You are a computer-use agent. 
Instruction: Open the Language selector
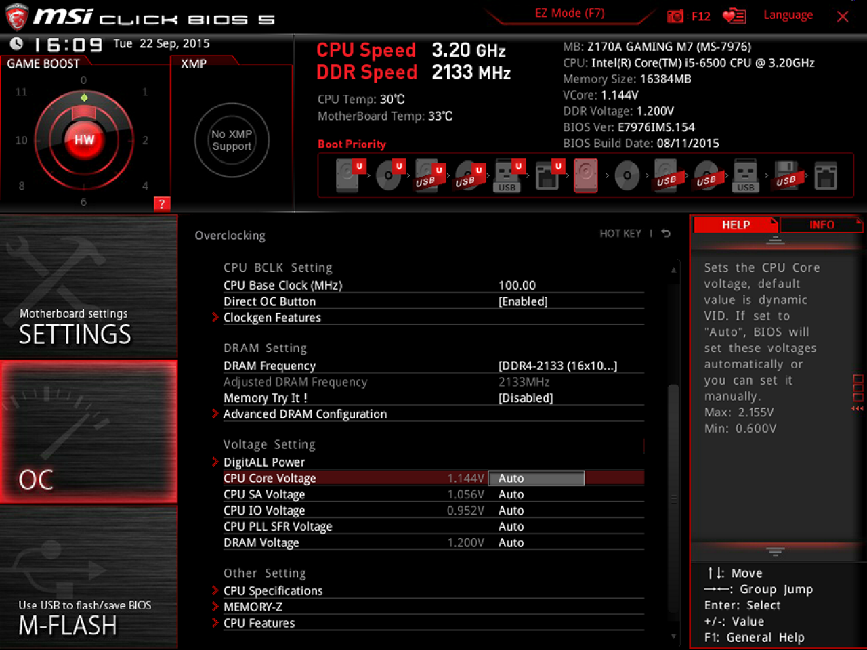(788, 15)
